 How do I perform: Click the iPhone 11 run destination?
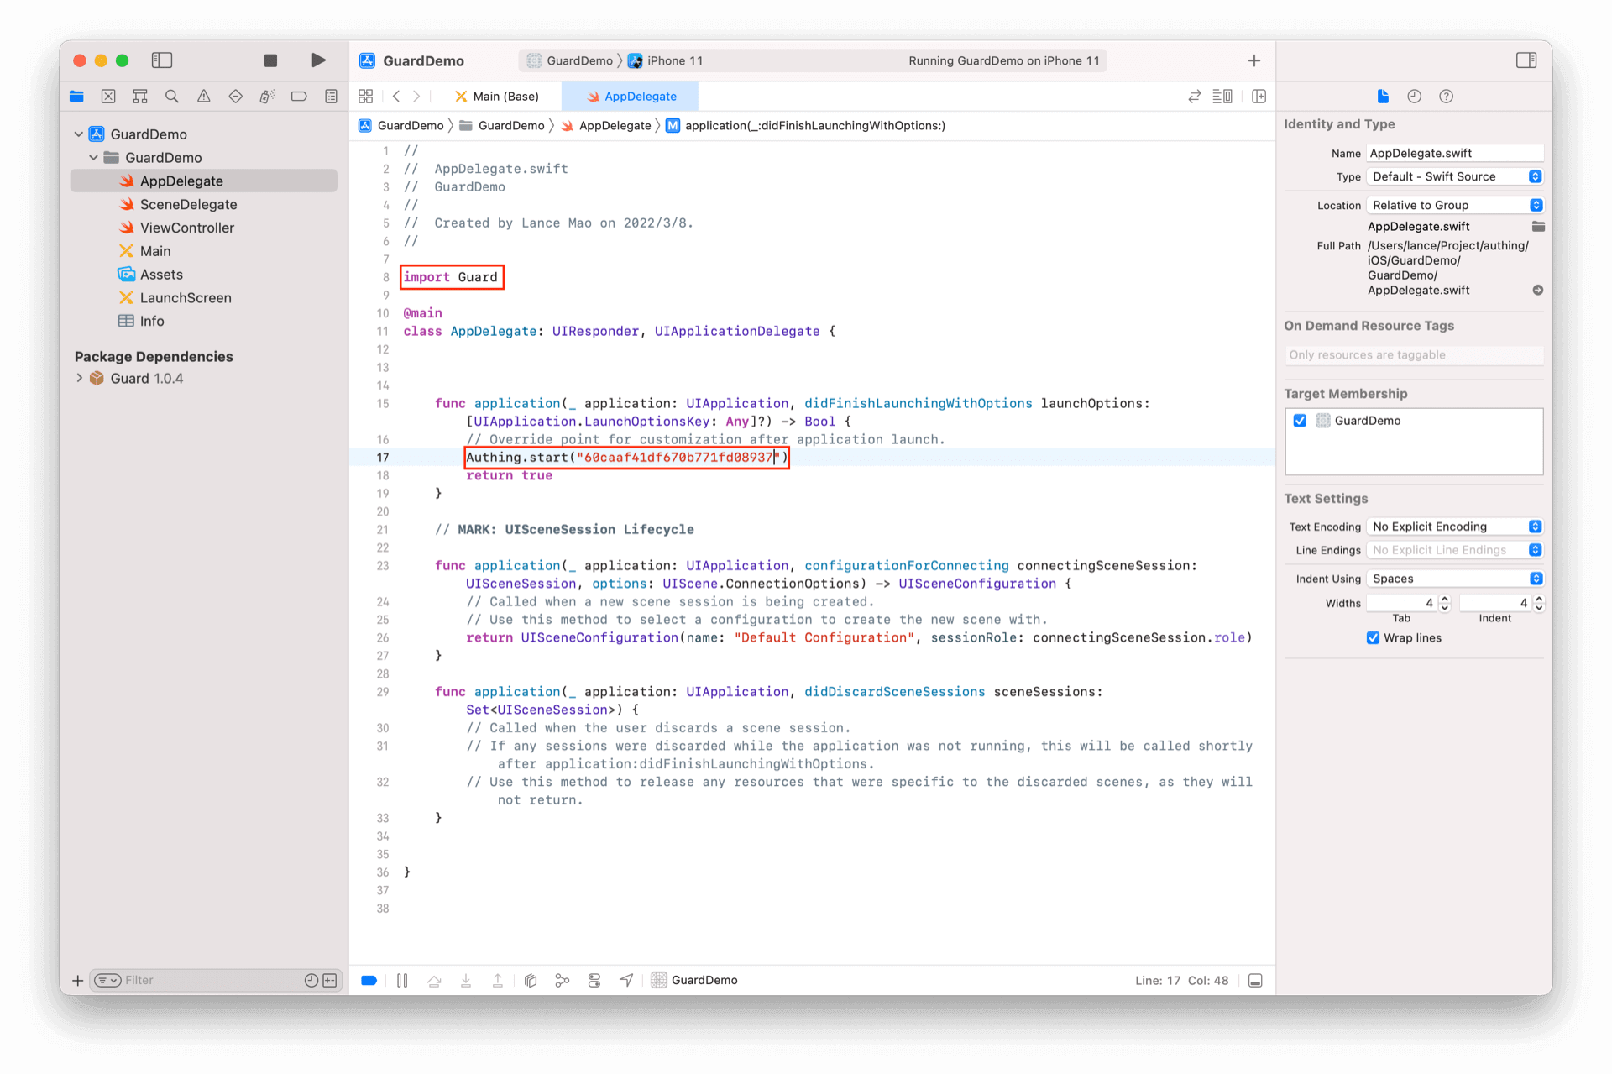[x=673, y=60]
